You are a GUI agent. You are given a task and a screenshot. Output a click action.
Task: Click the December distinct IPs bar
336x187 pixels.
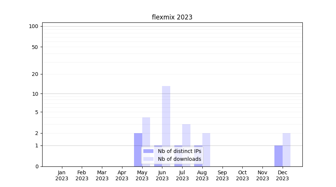pyautogui.click(x=279, y=156)
